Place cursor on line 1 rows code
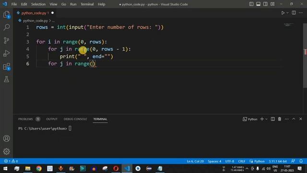307x173 pixels. click(x=100, y=27)
